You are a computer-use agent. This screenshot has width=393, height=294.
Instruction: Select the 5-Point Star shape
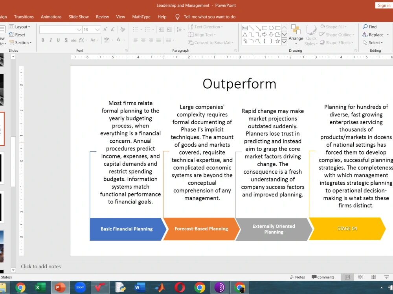pos(278,41)
